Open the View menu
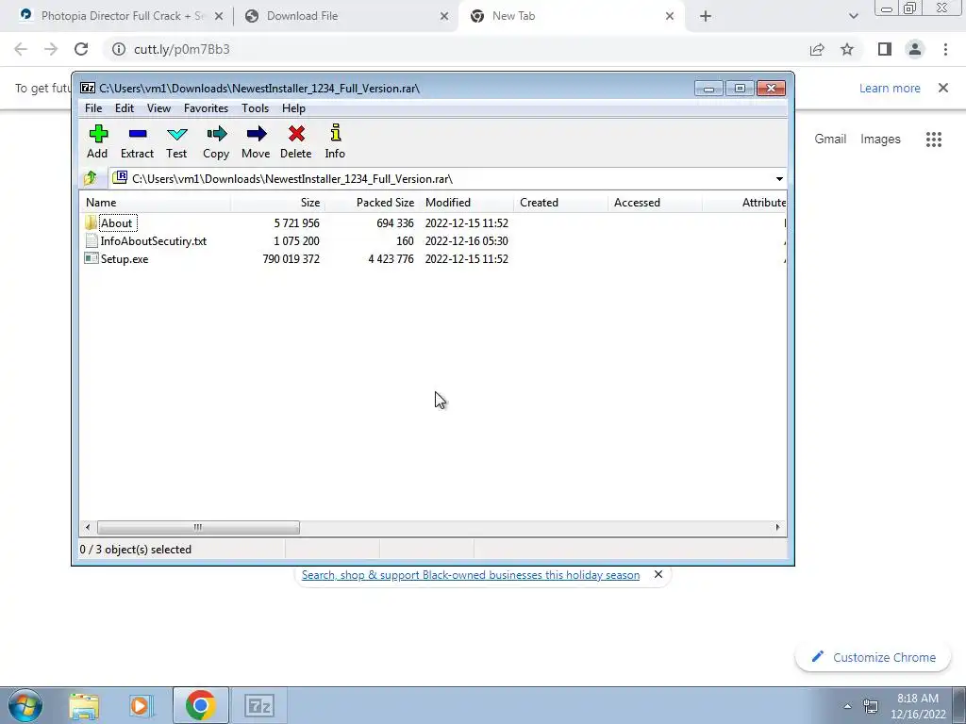 tap(158, 108)
